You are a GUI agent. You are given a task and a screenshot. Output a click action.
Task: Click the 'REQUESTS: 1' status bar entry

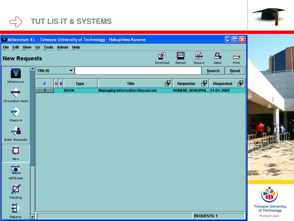tap(206, 216)
